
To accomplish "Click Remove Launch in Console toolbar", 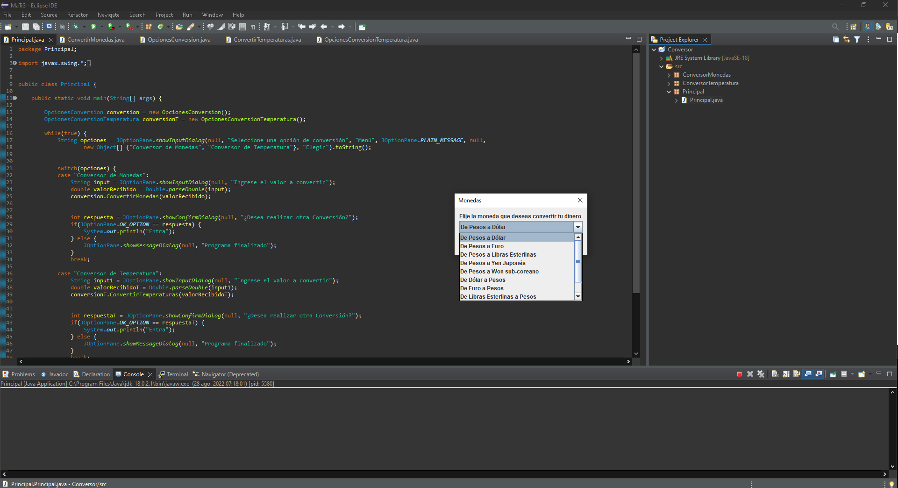I will [750, 374].
